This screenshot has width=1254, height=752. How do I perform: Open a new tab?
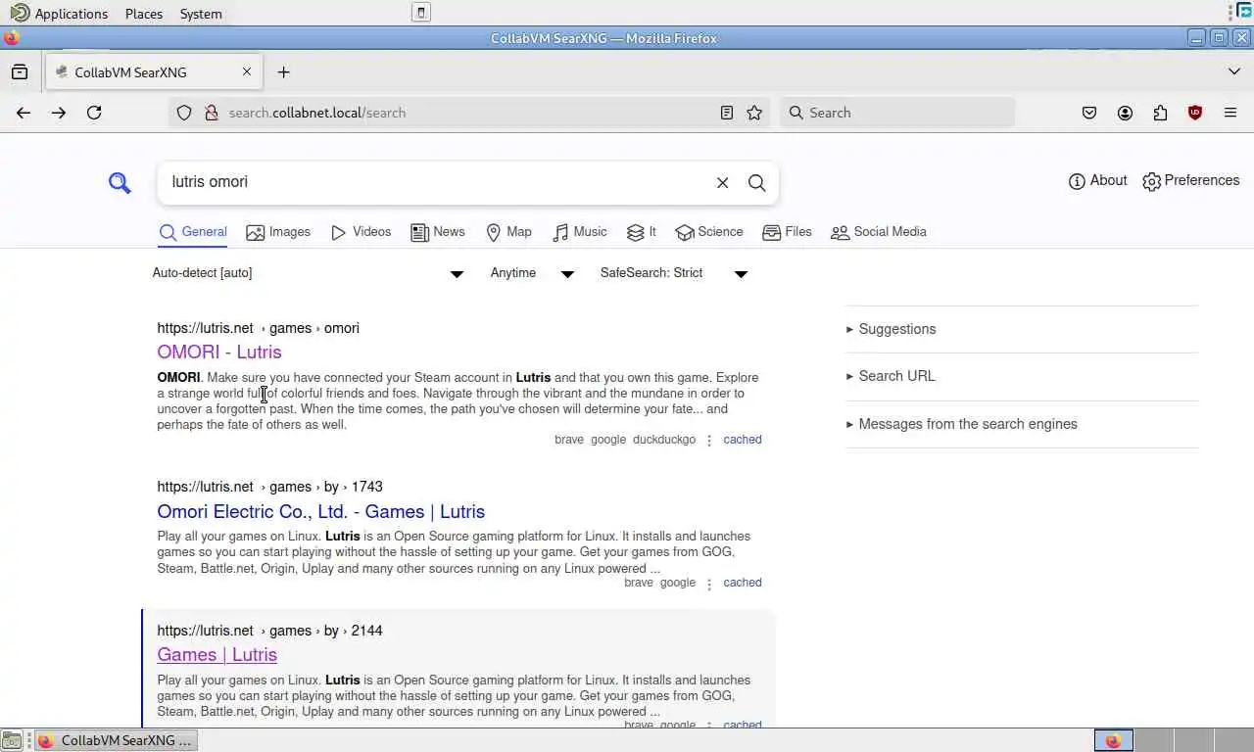coord(284,71)
